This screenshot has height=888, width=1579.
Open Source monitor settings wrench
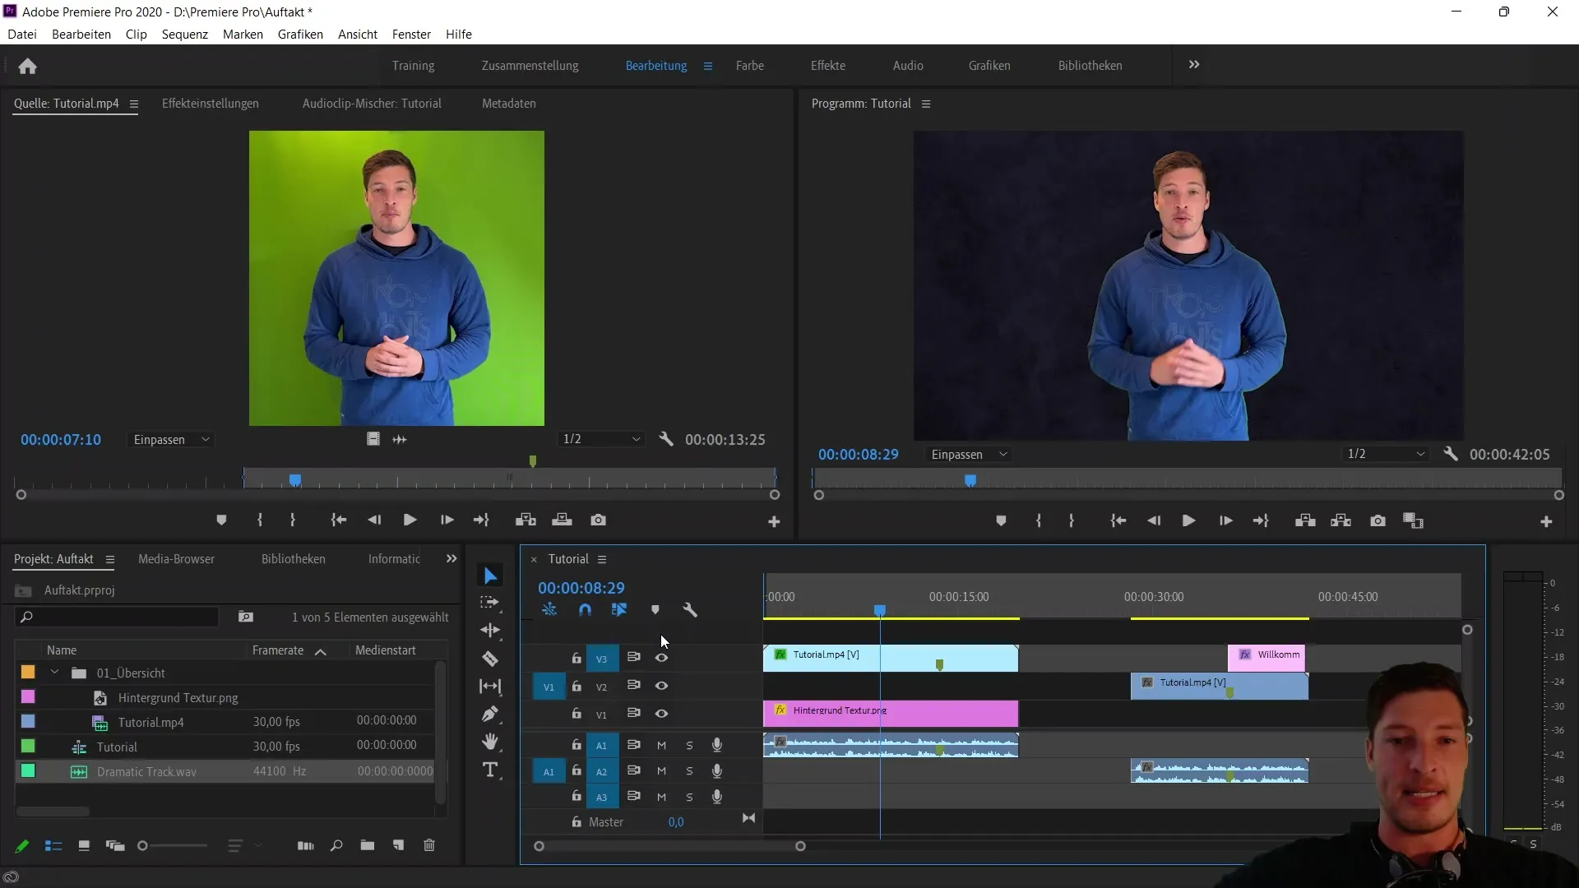666,439
